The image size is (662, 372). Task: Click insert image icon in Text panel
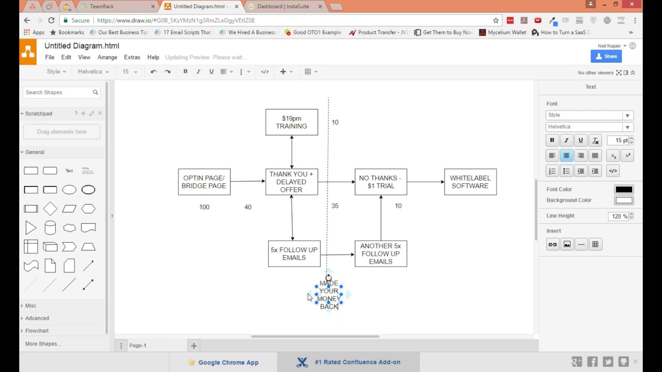tap(567, 244)
